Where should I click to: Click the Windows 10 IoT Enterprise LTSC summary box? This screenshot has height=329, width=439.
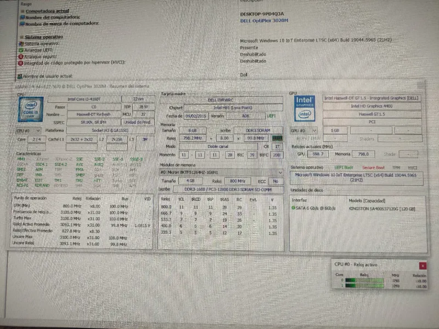coord(356,178)
